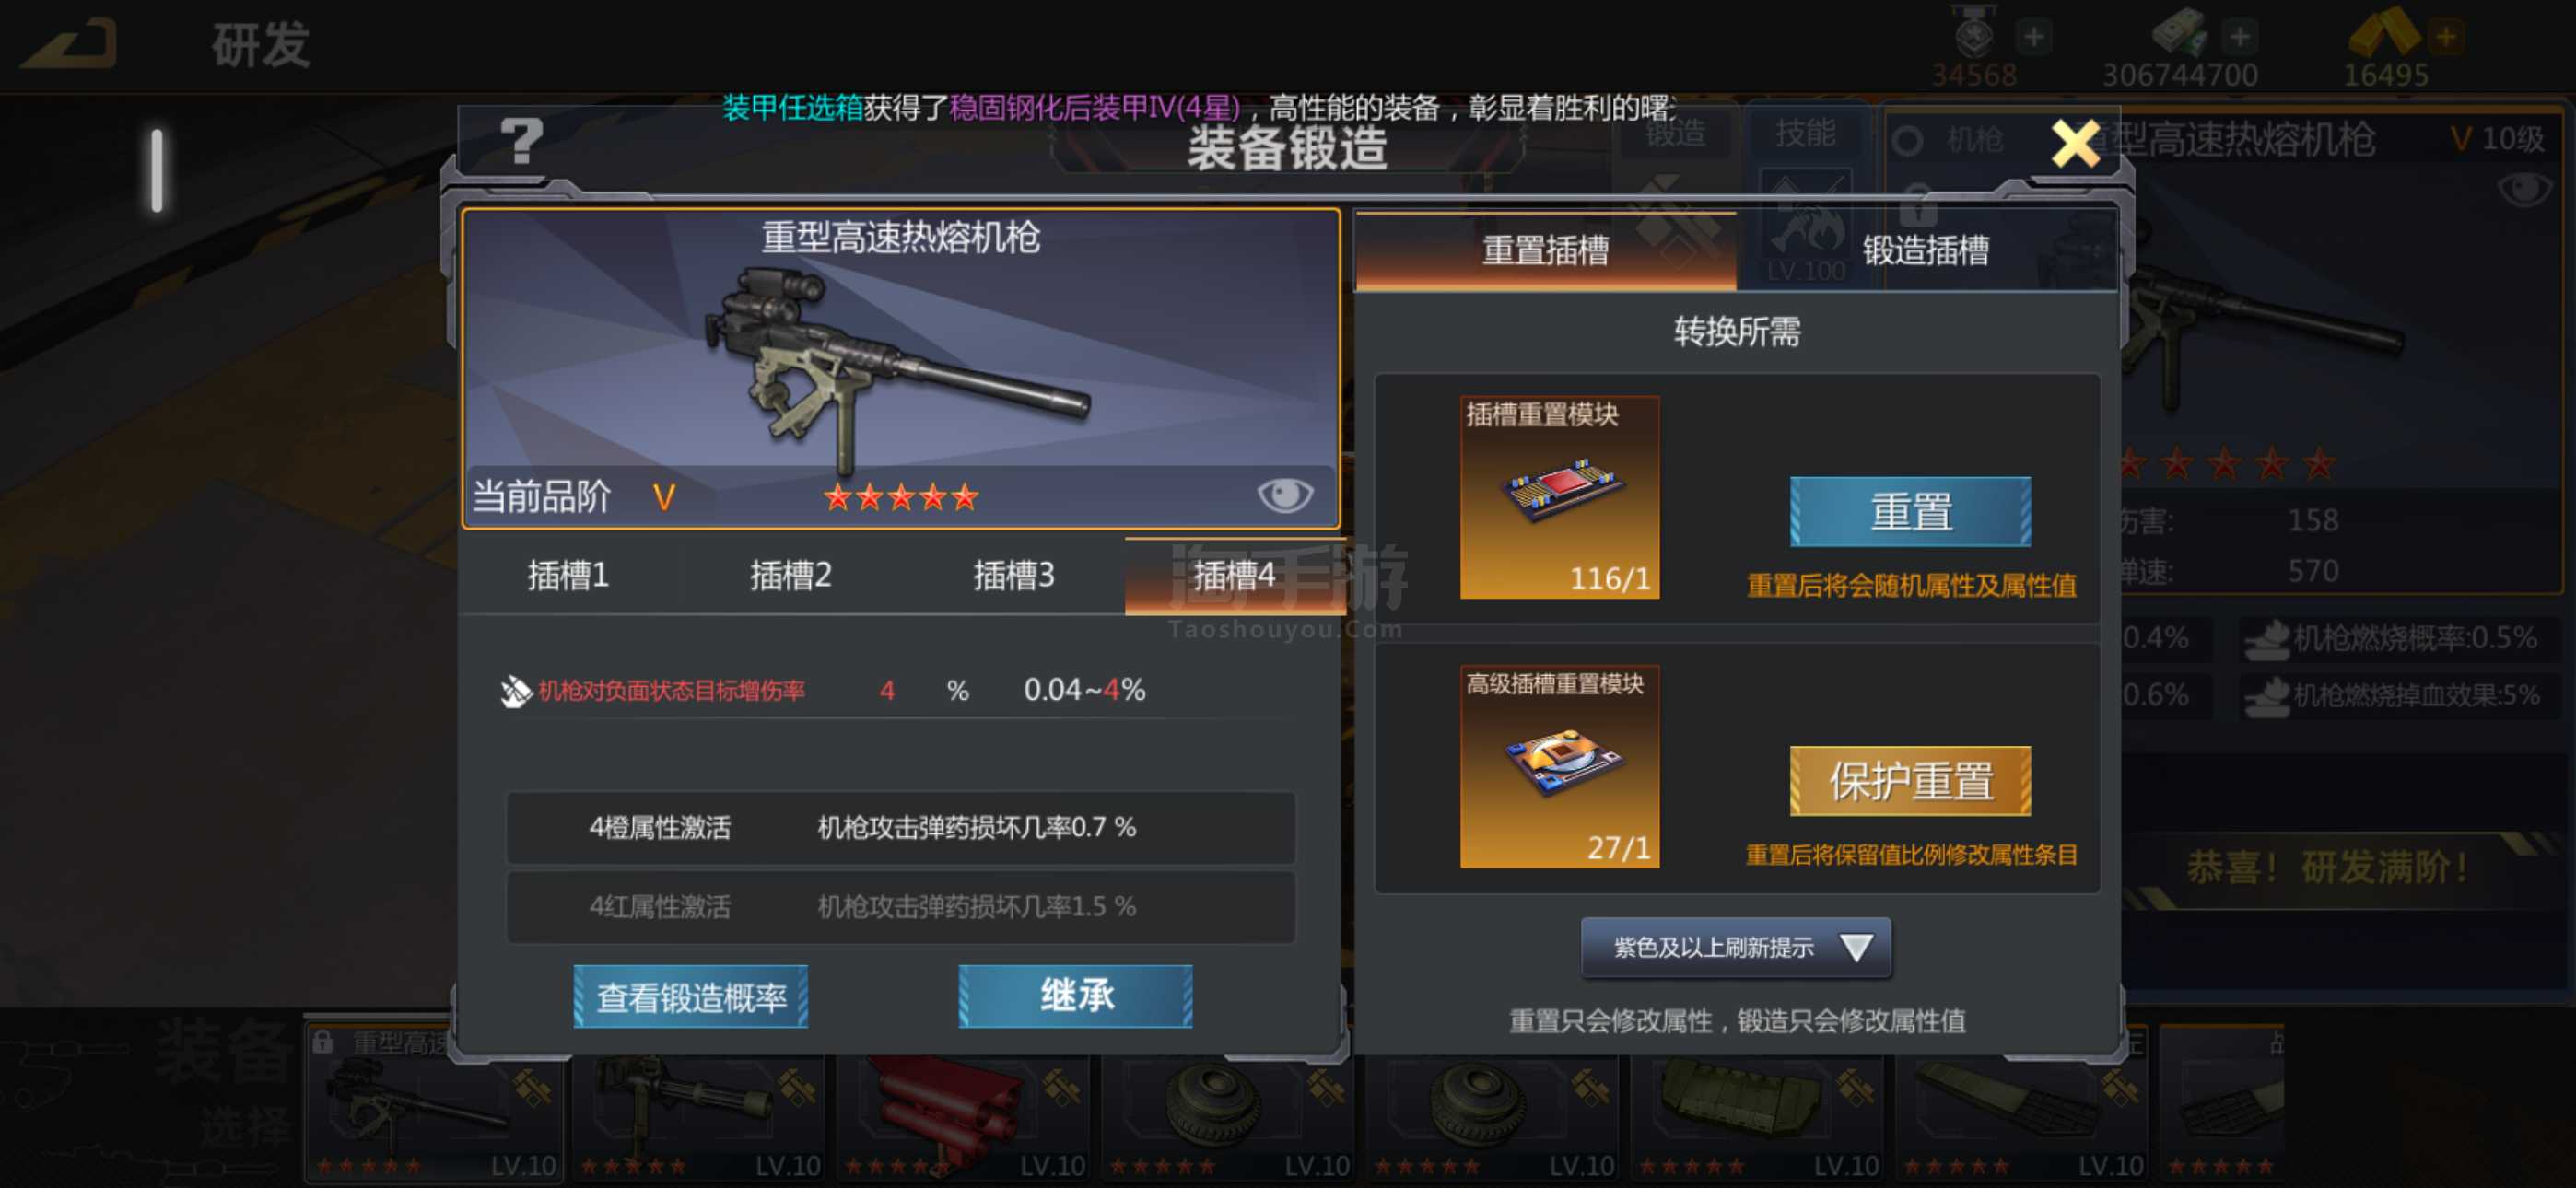Viewport: 2576px width, 1188px height.
Task: Open the 插槽3 tab
Action: (x=1014, y=575)
